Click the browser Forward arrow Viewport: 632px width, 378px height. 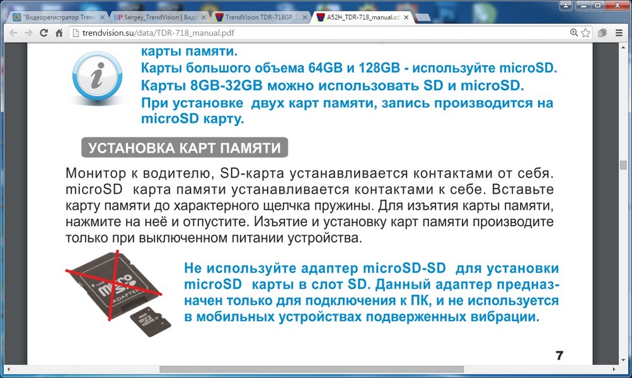click(28, 33)
